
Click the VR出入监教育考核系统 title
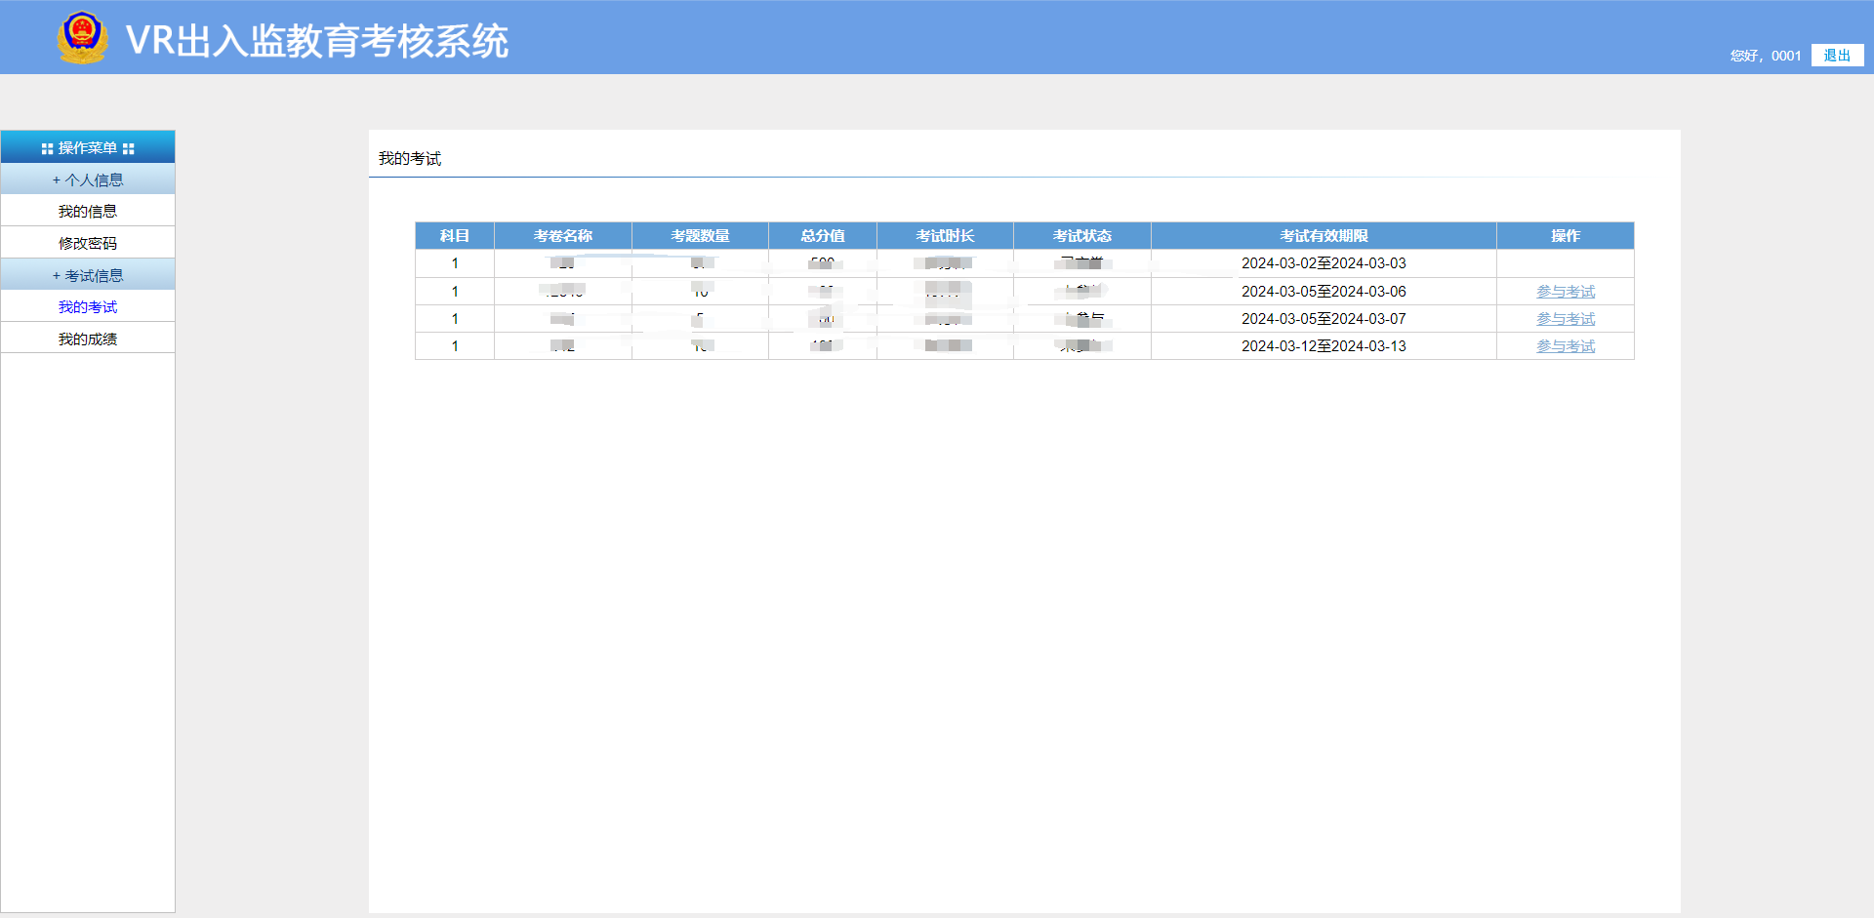pos(316,41)
